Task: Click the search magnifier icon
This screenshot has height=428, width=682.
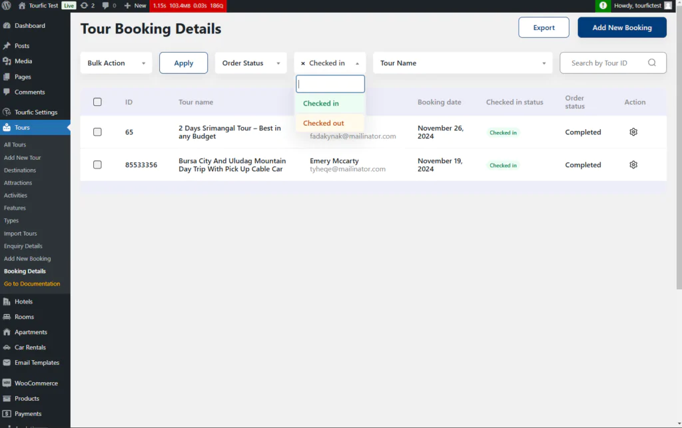Action: coord(651,63)
